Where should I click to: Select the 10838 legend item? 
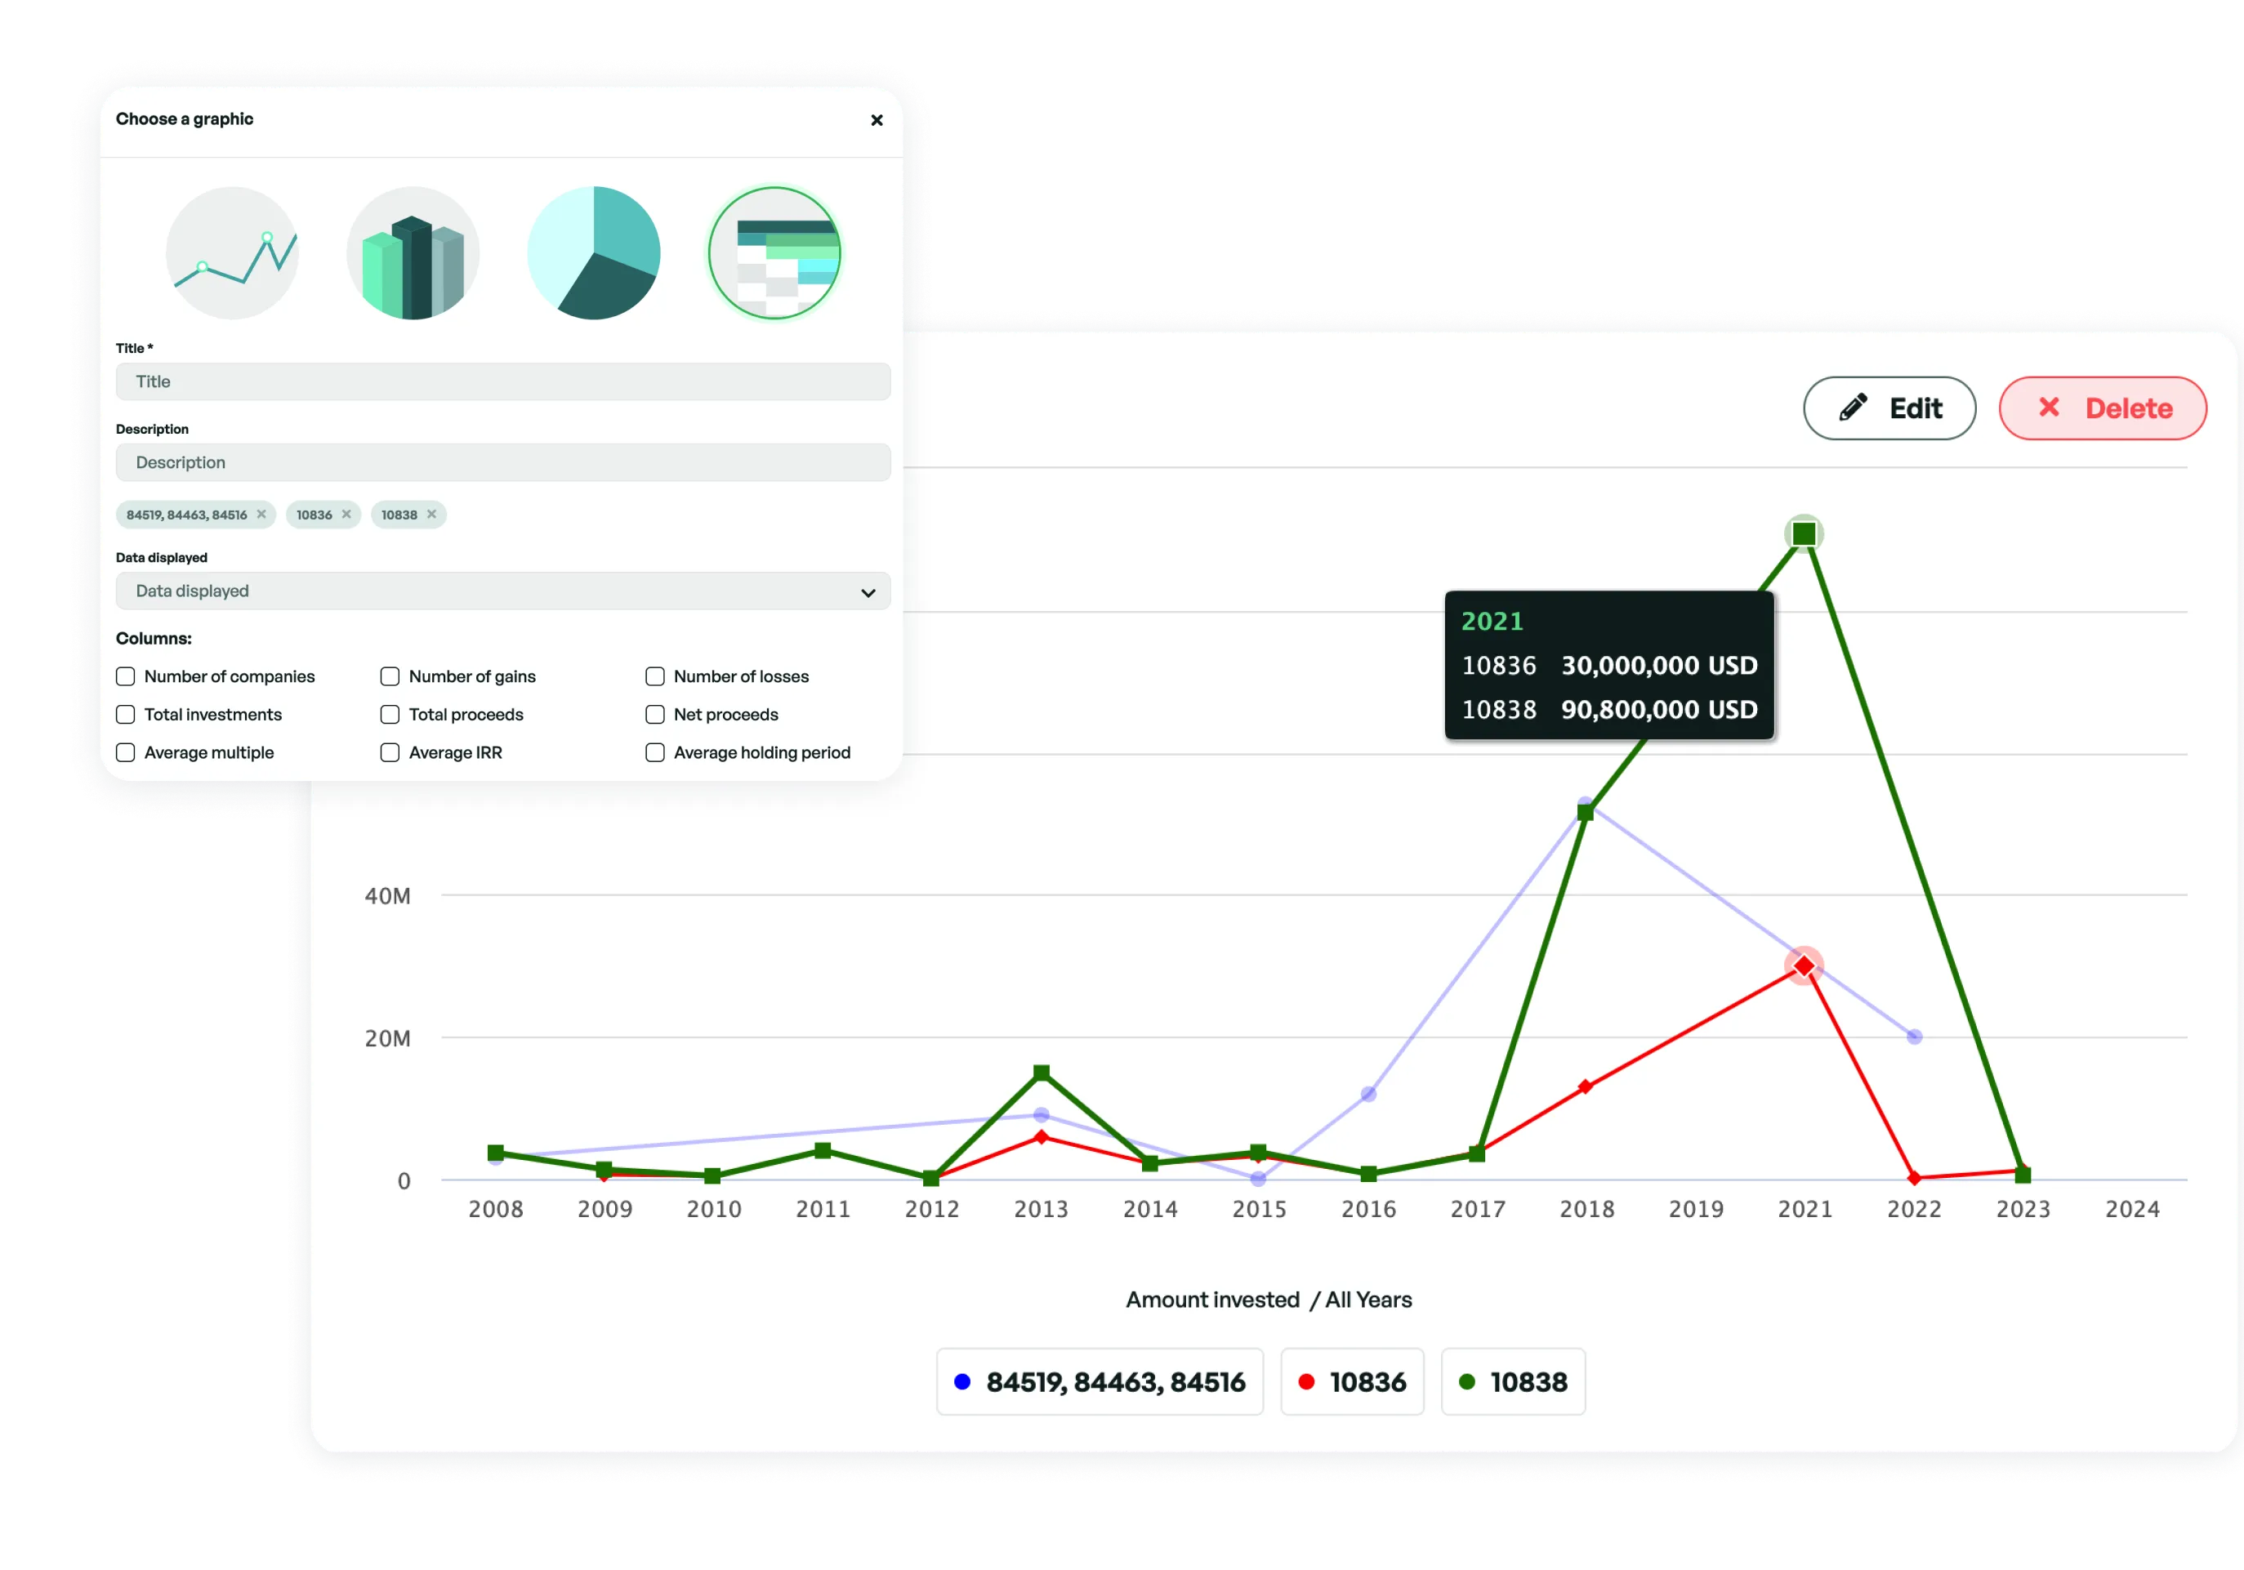pyautogui.click(x=1513, y=1381)
